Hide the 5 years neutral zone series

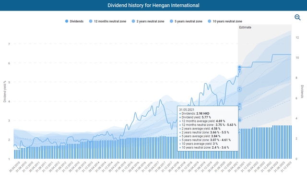point(186,21)
